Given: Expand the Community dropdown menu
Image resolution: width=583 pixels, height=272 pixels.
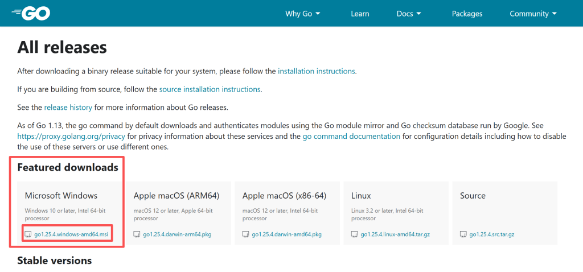Looking at the screenshot, I should tap(533, 14).
